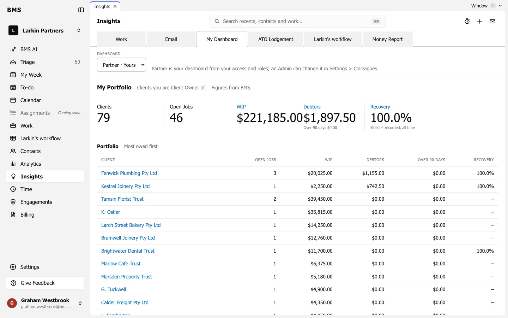Click the Larkin Partners L logo
Viewport: 508px width, 318px height.
pyautogui.click(x=13, y=30)
